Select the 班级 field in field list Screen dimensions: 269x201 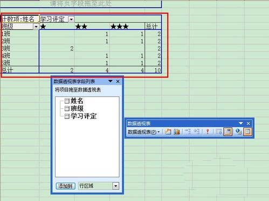pyautogui.click(x=77, y=108)
